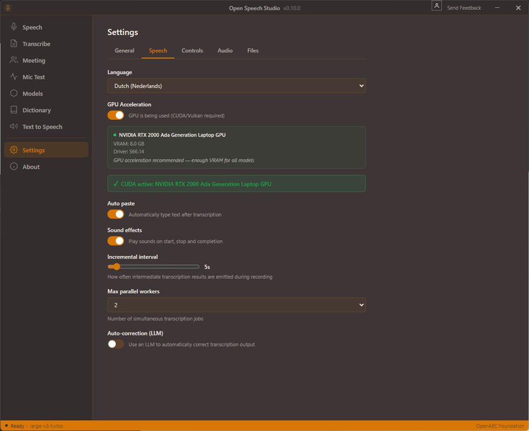Click the CUDA active status banner
The width and height of the screenshot is (529, 431).
[237, 184]
